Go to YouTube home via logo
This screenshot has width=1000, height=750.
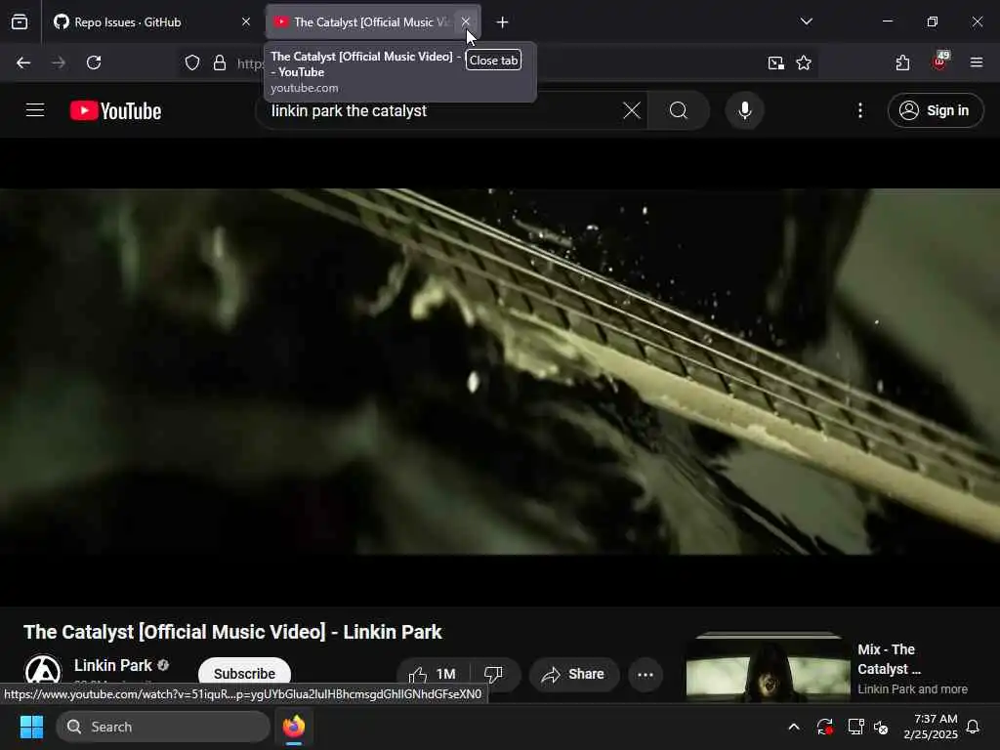coord(115,111)
